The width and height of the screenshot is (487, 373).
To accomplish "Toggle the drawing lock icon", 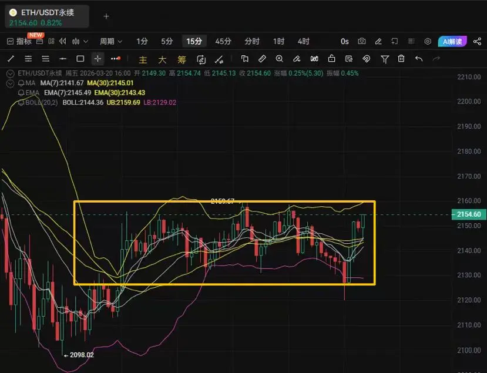I will pyautogui.click(x=331, y=58).
